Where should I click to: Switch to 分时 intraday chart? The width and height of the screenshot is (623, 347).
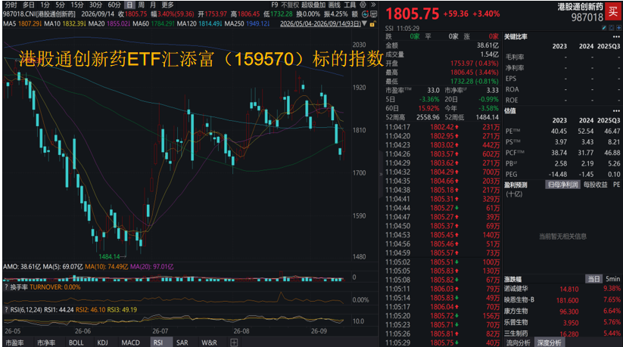(11, 5)
